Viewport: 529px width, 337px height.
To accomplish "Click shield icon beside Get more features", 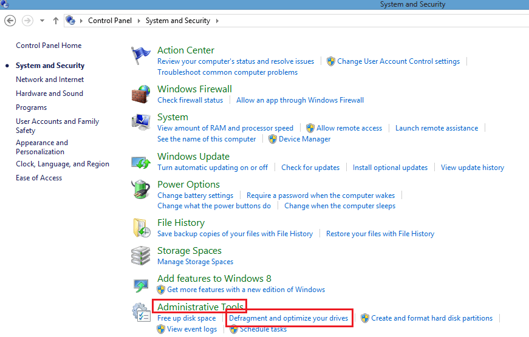I will (161, 290).
